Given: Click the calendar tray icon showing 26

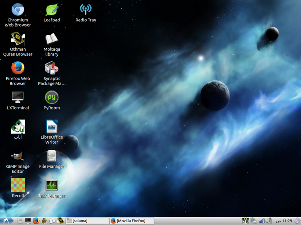Looking at the screenshot, I should tap(245, 221).
